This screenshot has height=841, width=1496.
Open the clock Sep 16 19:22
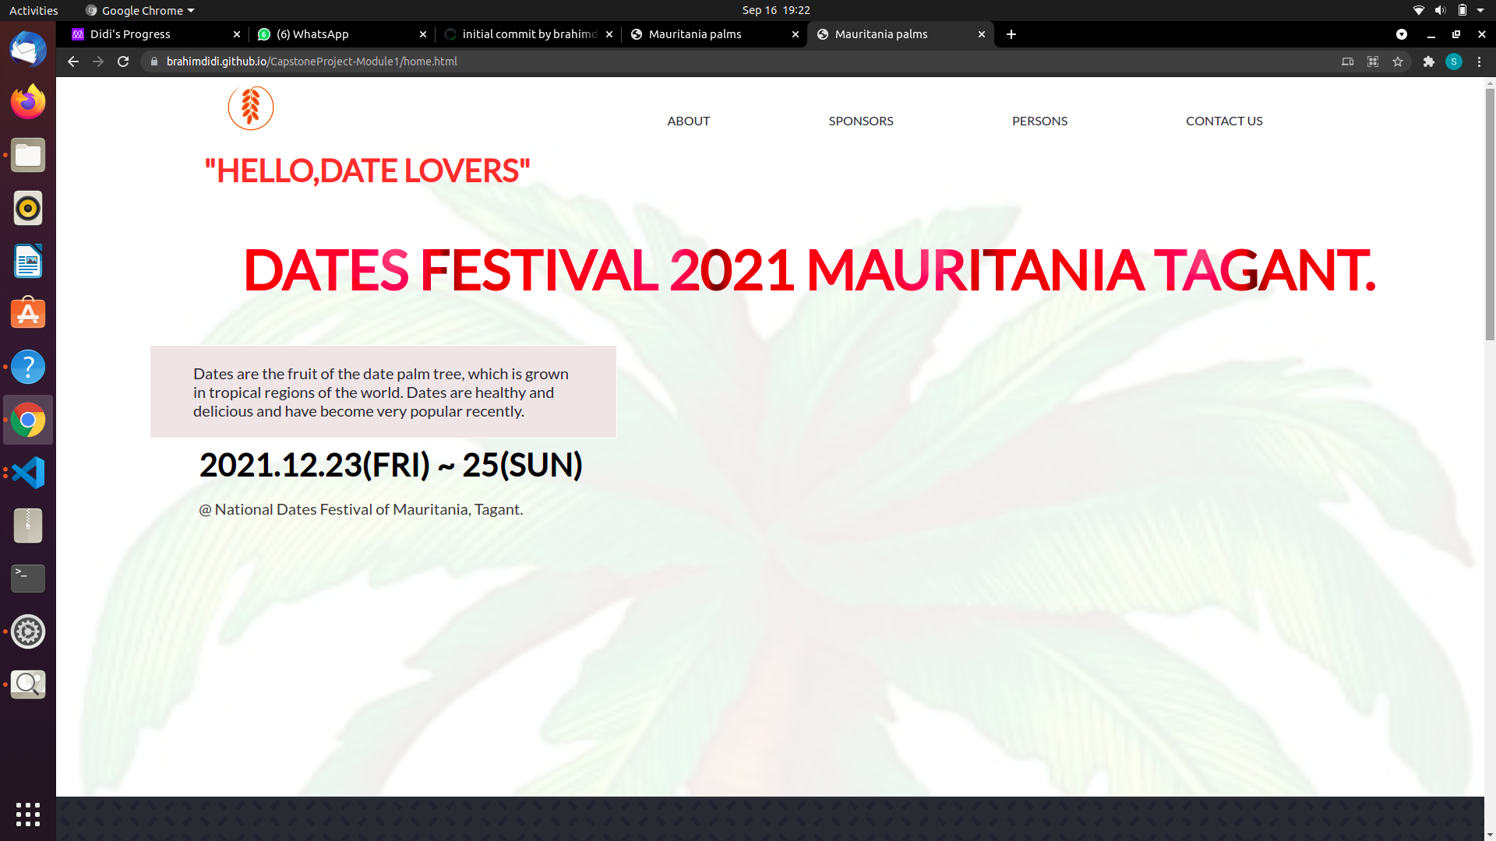tap(776, 10)
